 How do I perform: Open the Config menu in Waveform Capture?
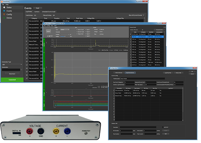click(x=48, y=26)
